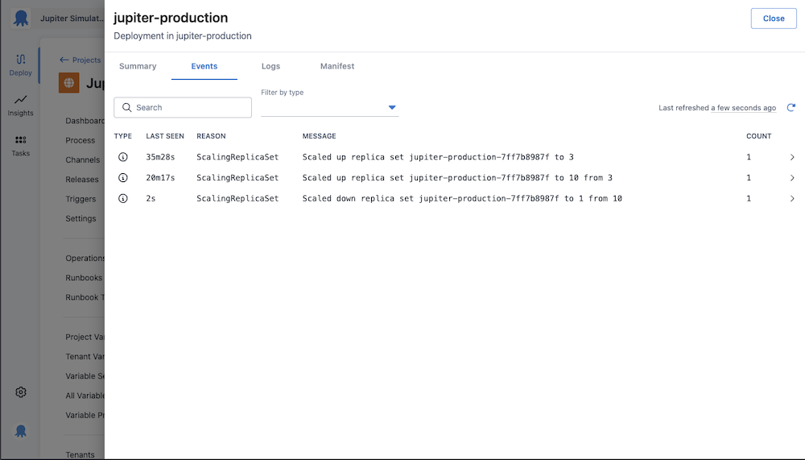Open Tenants in project menu
805x460 pixels.
(x=80, y=455)
